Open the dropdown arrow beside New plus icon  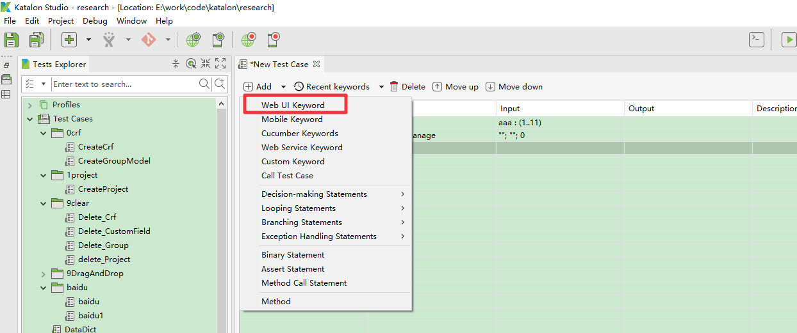tap(88, 40)
